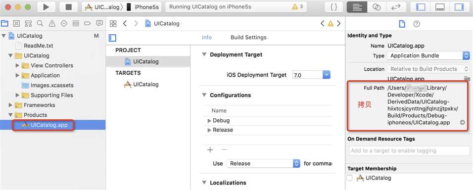
Task: Check UICatalog target membership checkbox
Action: (349, 178)
